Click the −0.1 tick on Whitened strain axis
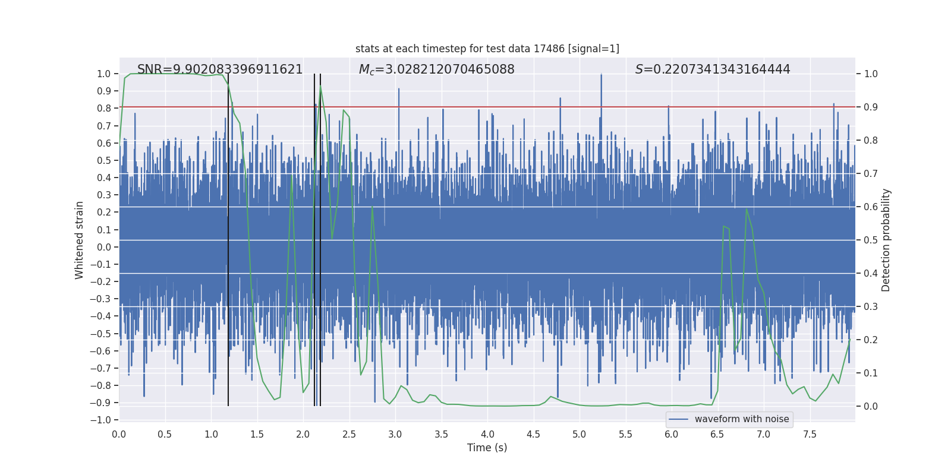The width and height of the screenshot is (951, 475). [x=100, y=264]
